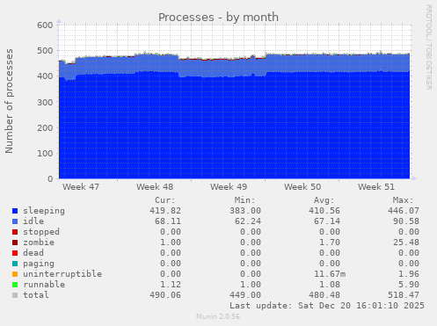
Task: Click the 'total' legend label
Action: pos(36,295)
